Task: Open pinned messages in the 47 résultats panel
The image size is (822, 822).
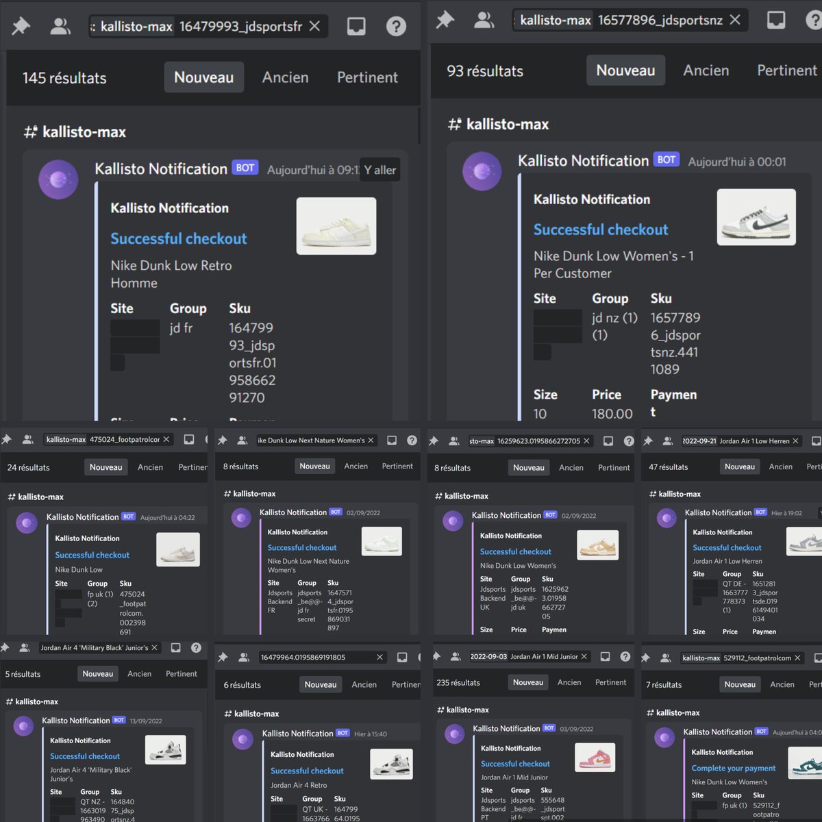Action: pos(648,441)
